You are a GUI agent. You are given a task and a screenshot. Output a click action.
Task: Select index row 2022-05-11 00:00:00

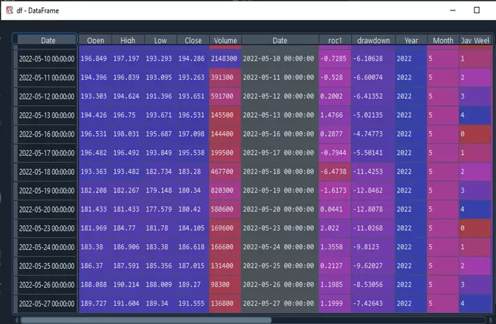tap(45, 77)
